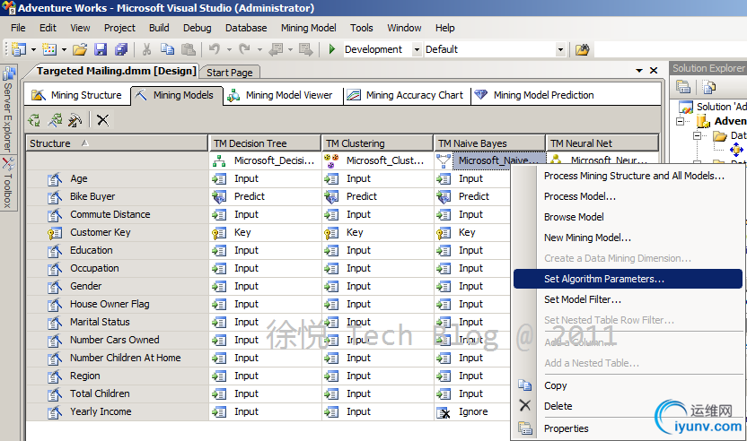Click the Structure column header
Screen dimensions: 747x441
[x=118, y=143]
